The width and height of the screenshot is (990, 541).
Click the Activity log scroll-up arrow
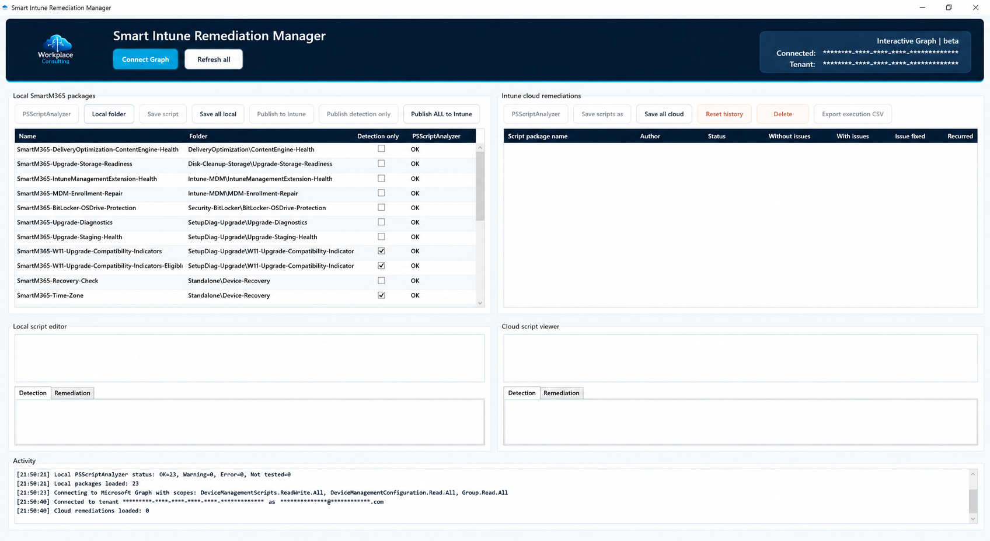(972, 474)
